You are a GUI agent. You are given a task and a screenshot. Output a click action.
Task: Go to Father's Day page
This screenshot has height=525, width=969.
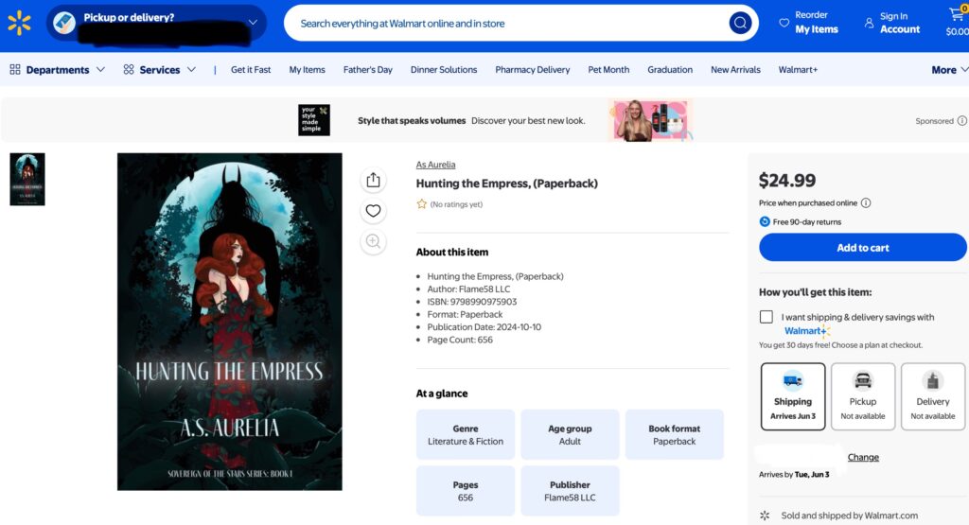[x=368, y=70]
